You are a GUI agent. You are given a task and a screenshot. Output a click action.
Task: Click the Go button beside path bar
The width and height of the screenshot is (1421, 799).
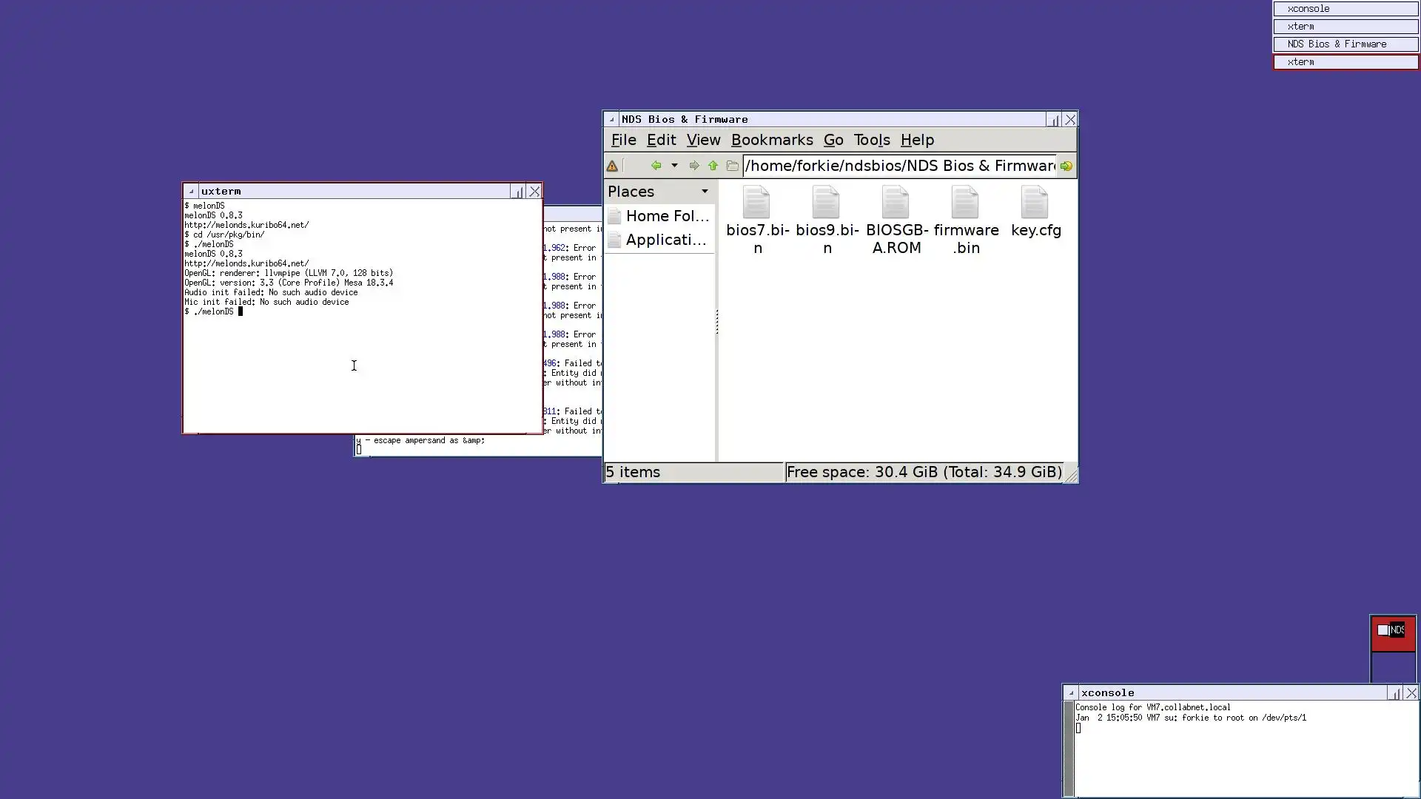click(1066, 166)
